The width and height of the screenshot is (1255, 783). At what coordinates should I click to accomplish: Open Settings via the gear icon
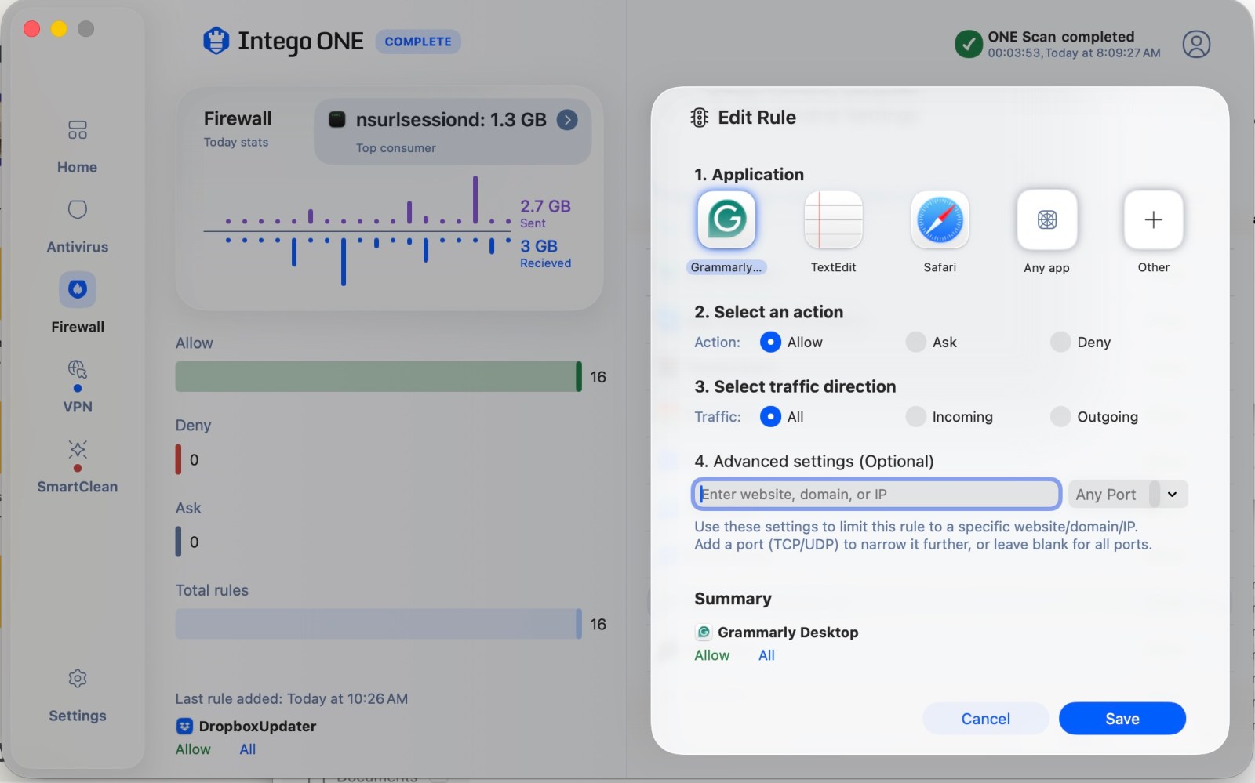(x=77, y=679)
